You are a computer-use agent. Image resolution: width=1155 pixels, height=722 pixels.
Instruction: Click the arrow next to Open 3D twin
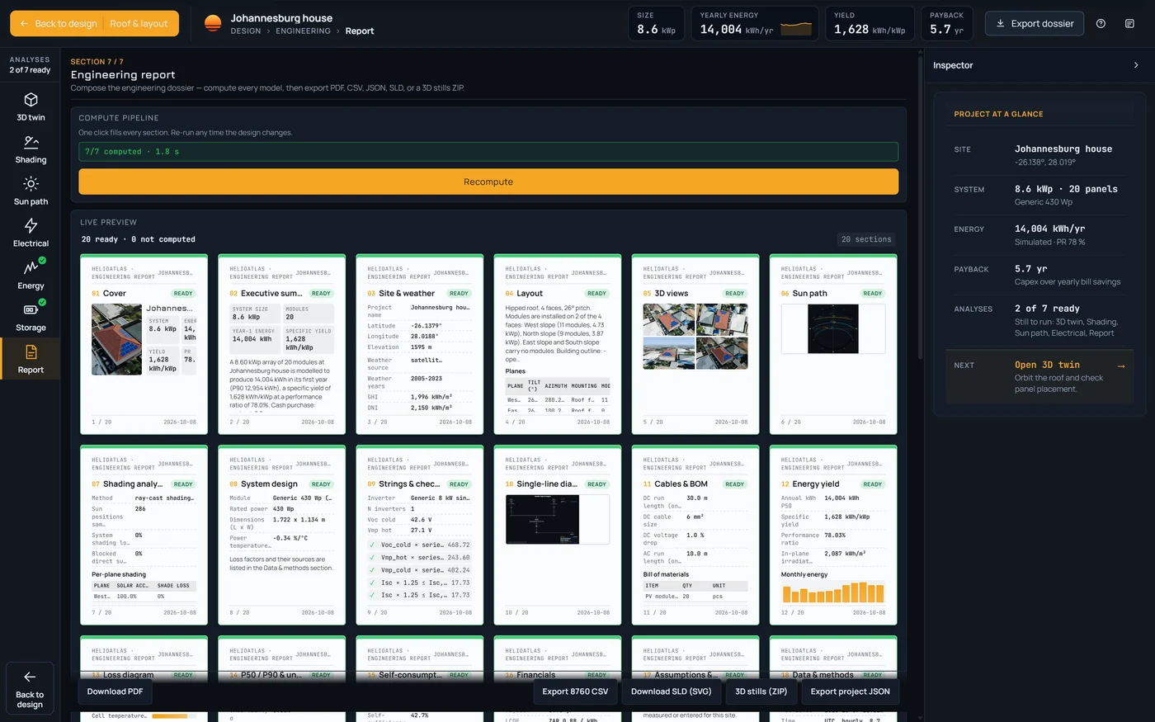point(1120,366)
